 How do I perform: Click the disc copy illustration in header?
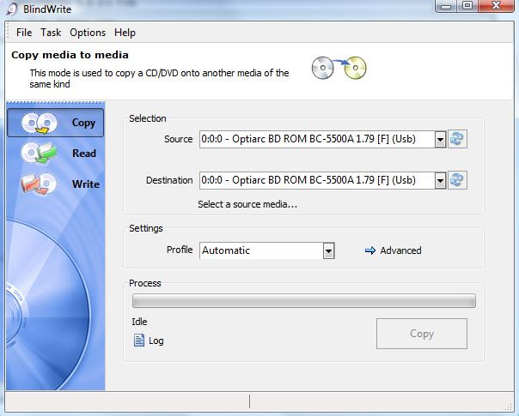pos(339,66)
